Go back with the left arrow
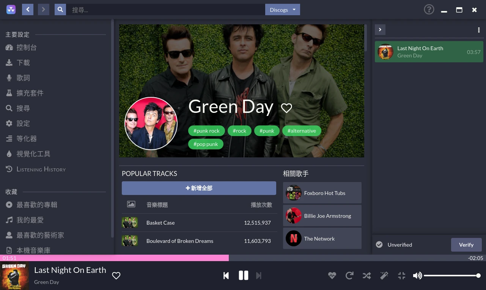The height and width of the screenshot is (290, 486). click(28, 10)
